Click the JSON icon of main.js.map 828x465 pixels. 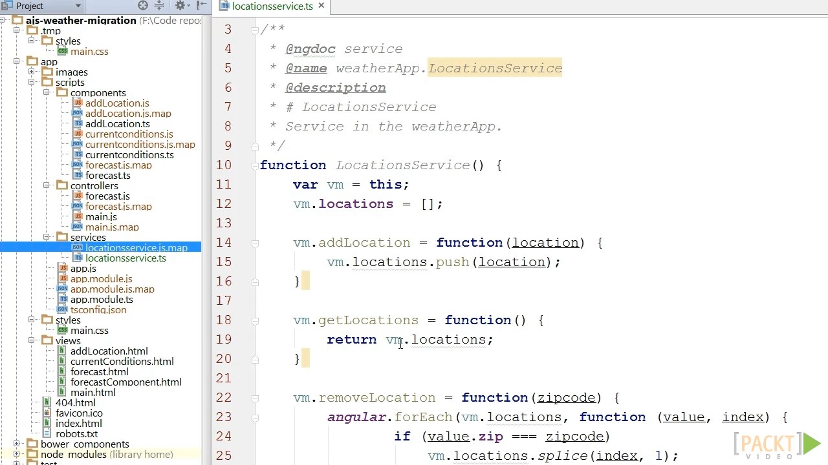coord(78,227)
